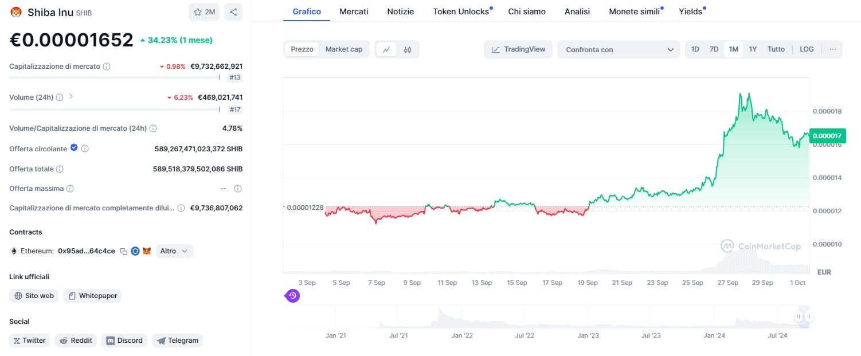Set chart range to 7D
This screenshot has width=861, height=356.
point(714,49)
